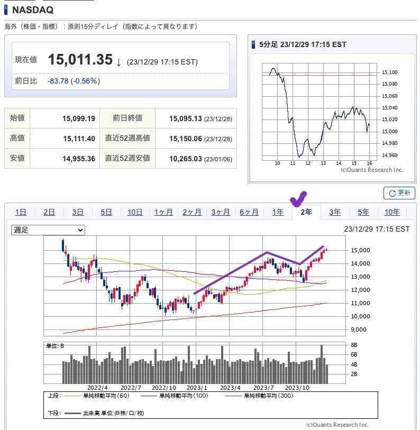The height and width of the screenshot is (430, 420).
Task: Click the 直近52週高値 label cell
Action: pos(127,138)
